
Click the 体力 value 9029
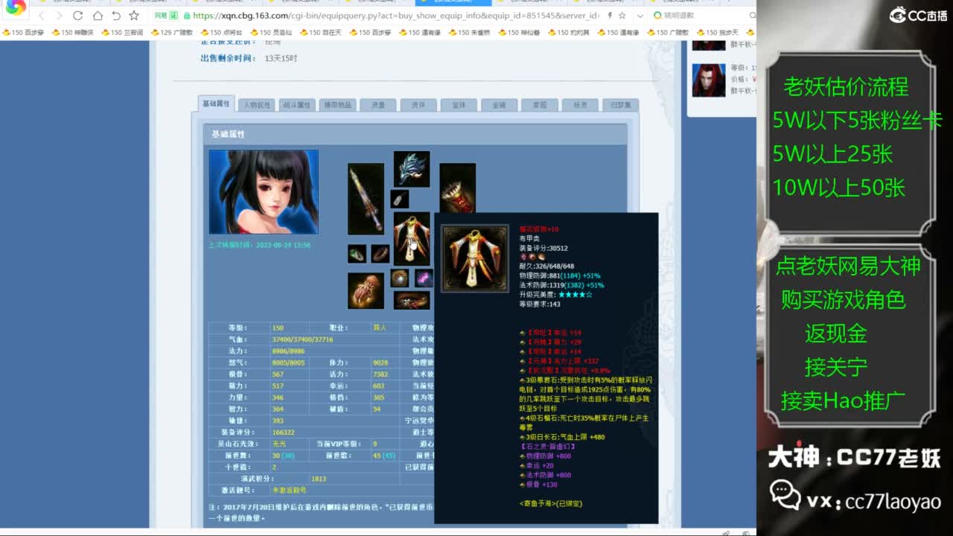[380, 363]
